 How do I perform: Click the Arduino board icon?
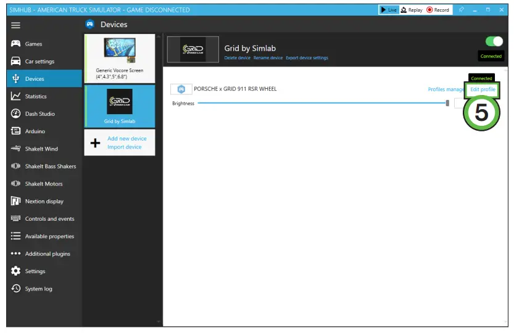[15, 131]
